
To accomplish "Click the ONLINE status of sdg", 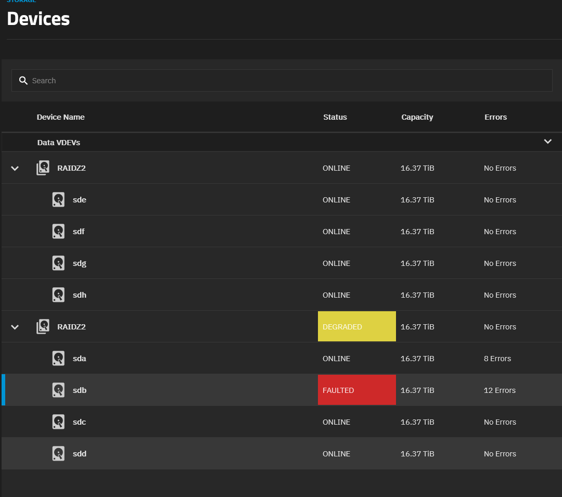I will [336, 263].
